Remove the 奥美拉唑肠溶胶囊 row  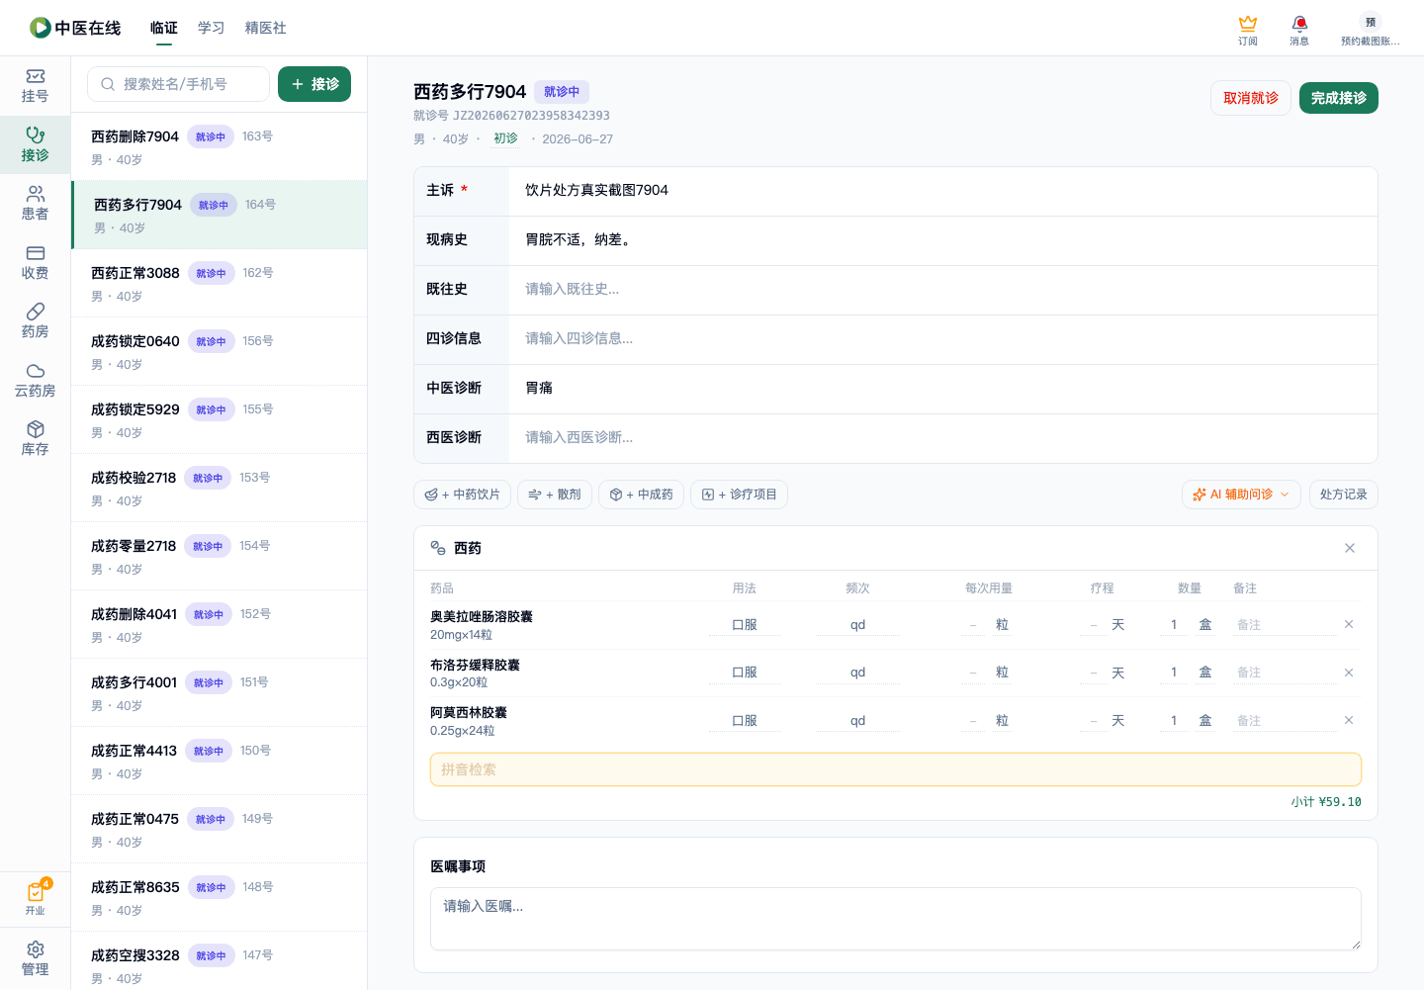pyautogui.click(x=1349, y=624)
